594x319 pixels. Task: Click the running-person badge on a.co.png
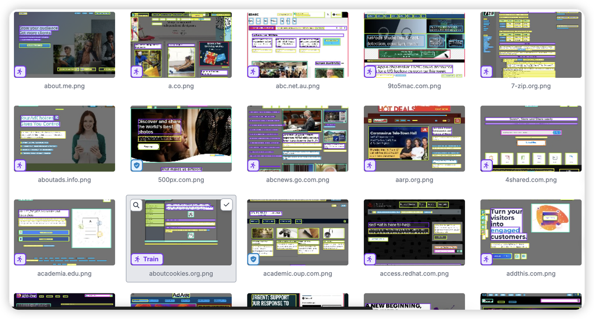click(x=136, y=72)
